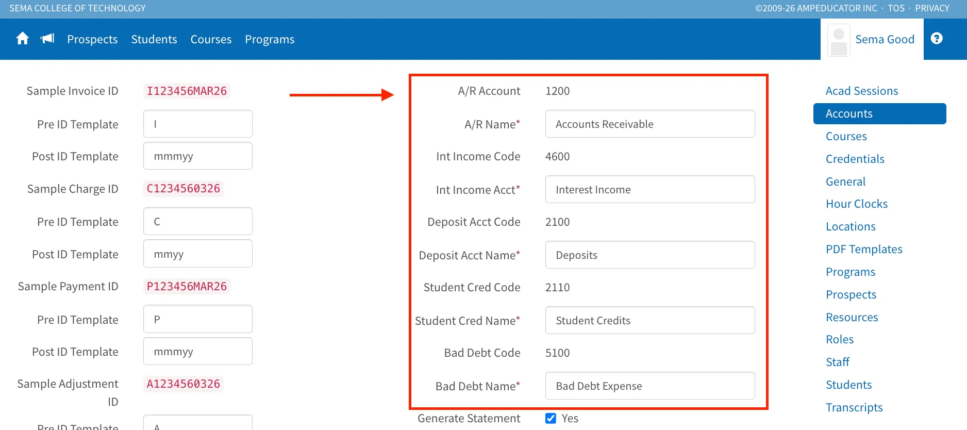Open TOS link in header
This screenshot has height=430, width=967.
(x=896, y=8)
